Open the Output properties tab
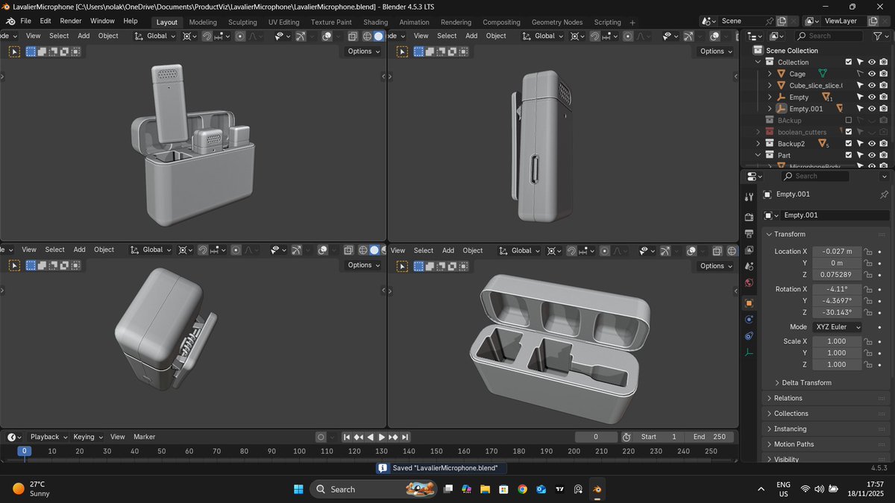 pyautogui.click(x=750, y=234)
